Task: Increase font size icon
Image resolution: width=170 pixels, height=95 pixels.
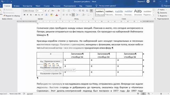Action: click(45, 11)
